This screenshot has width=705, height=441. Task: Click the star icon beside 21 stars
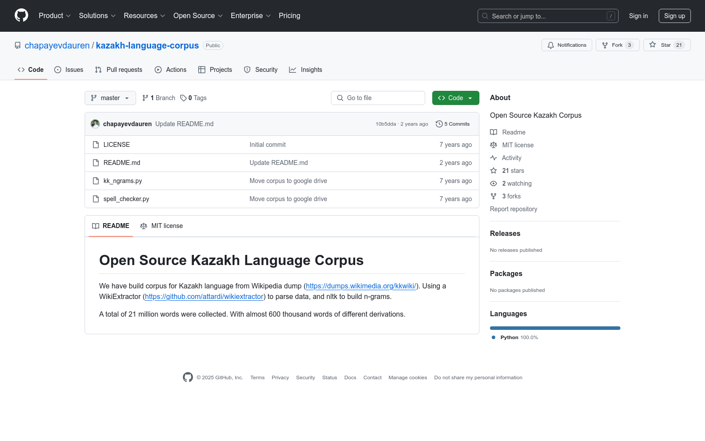[493, 171]
